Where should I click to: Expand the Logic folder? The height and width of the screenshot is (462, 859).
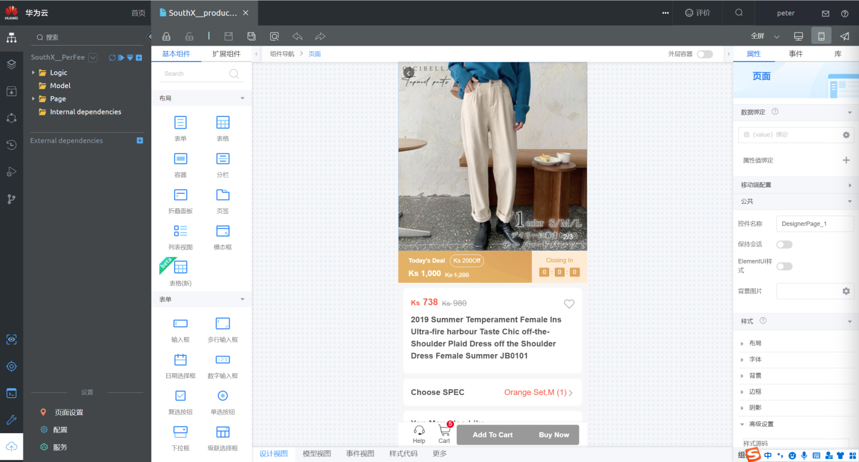[34, 73]
